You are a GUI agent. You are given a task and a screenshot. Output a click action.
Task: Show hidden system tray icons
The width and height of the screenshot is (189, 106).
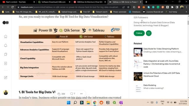click(x=148, y=102)
